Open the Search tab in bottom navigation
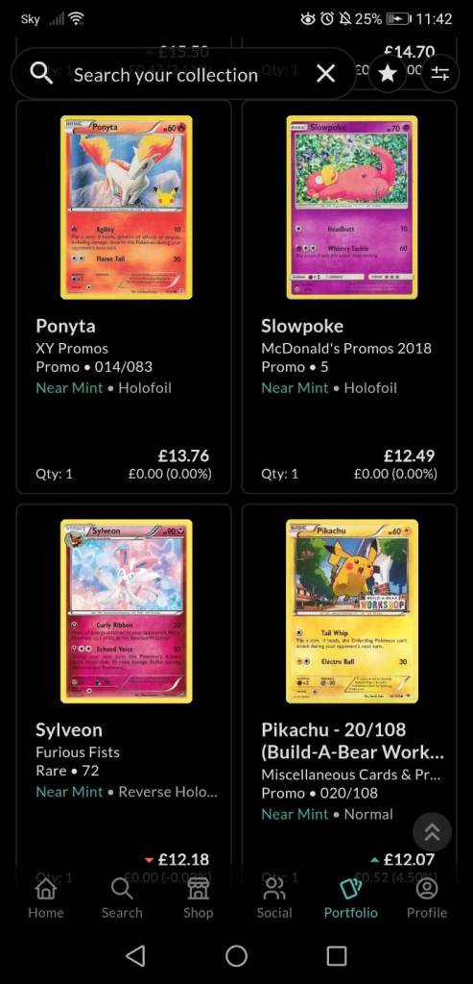 (122, 898)
